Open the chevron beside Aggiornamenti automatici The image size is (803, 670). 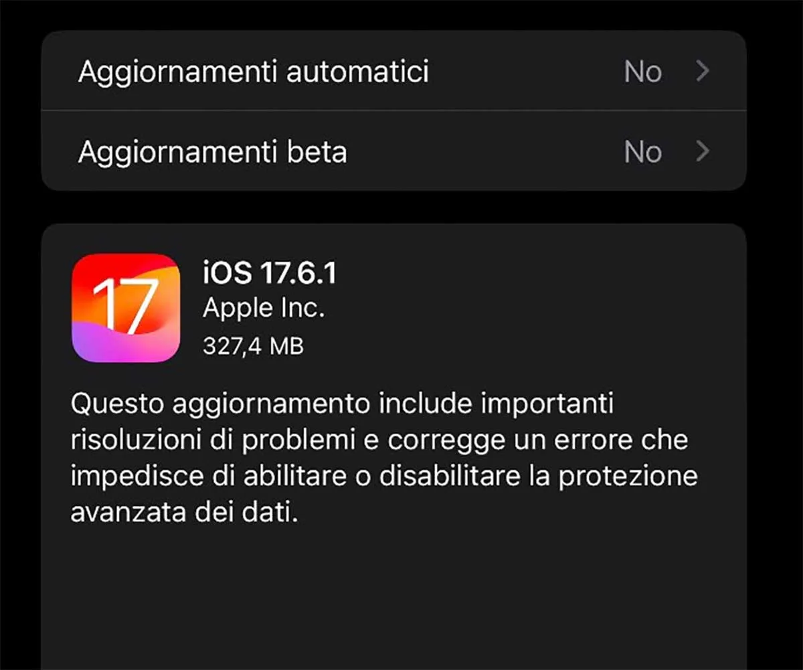tap(702, 71)
